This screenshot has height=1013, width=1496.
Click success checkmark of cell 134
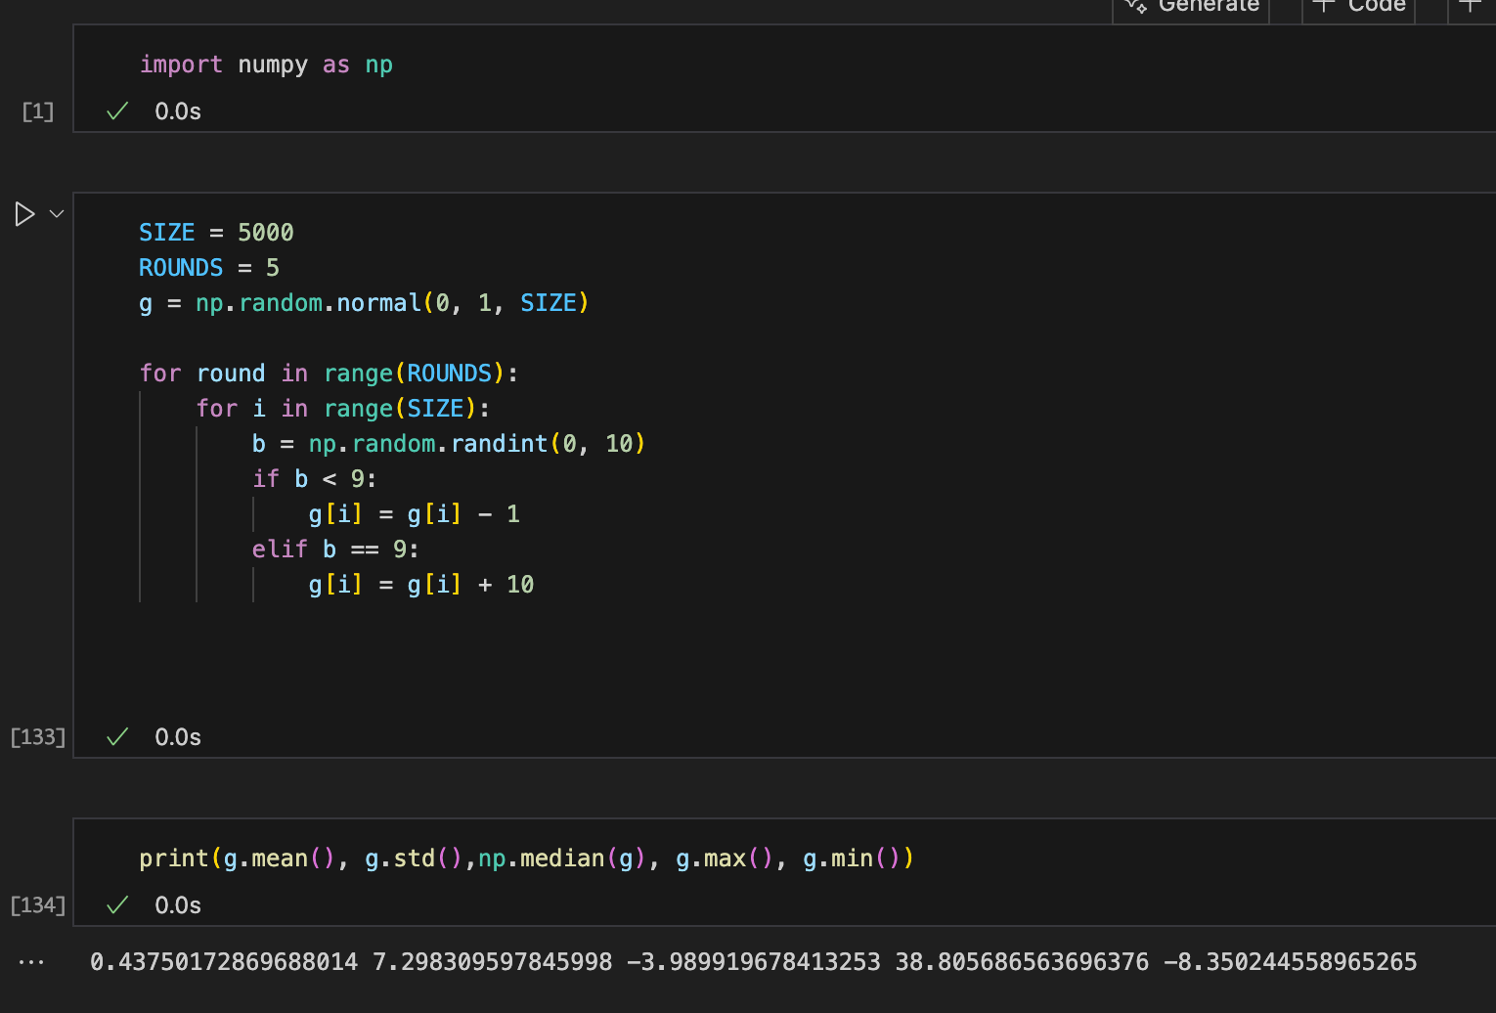tap(117, 905)
